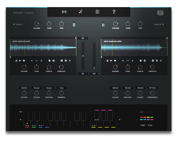Remove sample with X icon in right deck
The width and height of the screenshot is (177, 144).
tap(161, 60)
